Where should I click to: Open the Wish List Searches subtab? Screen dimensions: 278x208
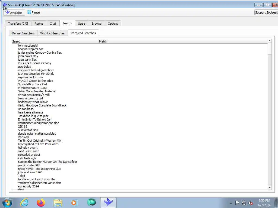pyautogui.click(x=52, y=33)
